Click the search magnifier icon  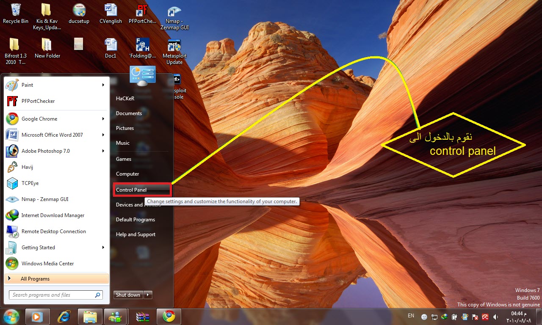[x=97, y=295]
